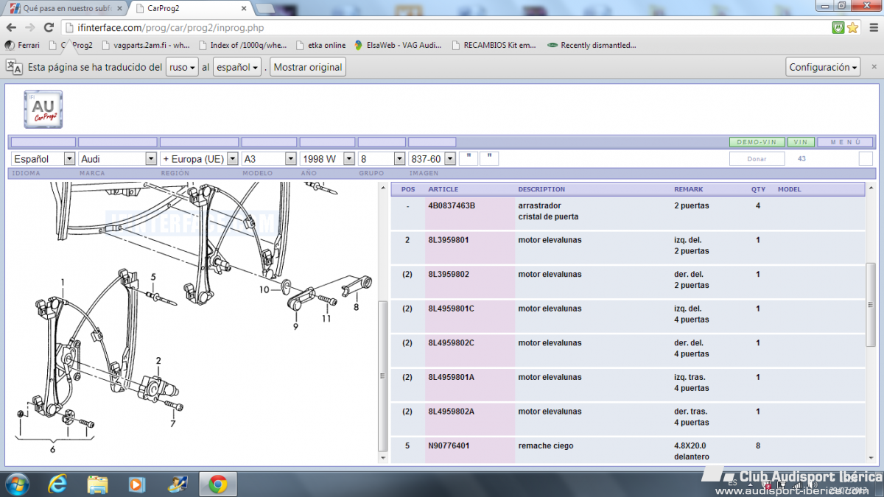The width and height of the screenshot is (884, 497).
Task: Open the Año dropdown showing 1998 W
Action: 327,158
